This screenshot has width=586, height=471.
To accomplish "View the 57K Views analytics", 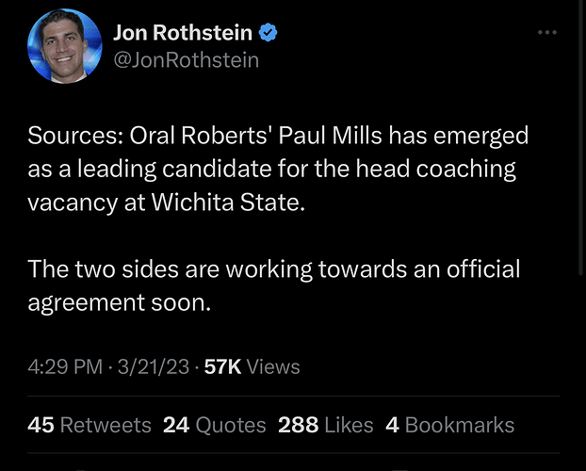I will pyautogui.click(x=252, y=367).
